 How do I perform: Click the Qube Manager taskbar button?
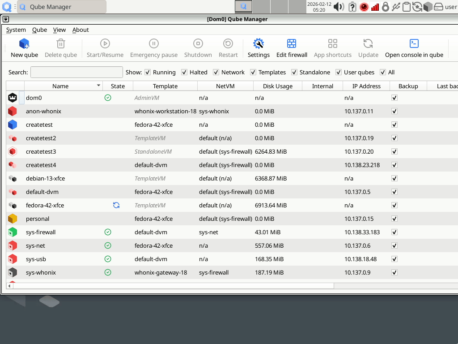click(x=62, y=7)
